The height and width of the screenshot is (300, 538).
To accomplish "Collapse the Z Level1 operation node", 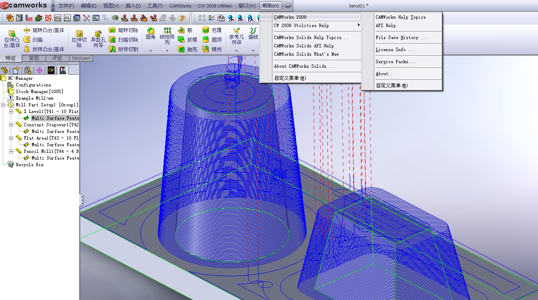I will click(11, 112).
